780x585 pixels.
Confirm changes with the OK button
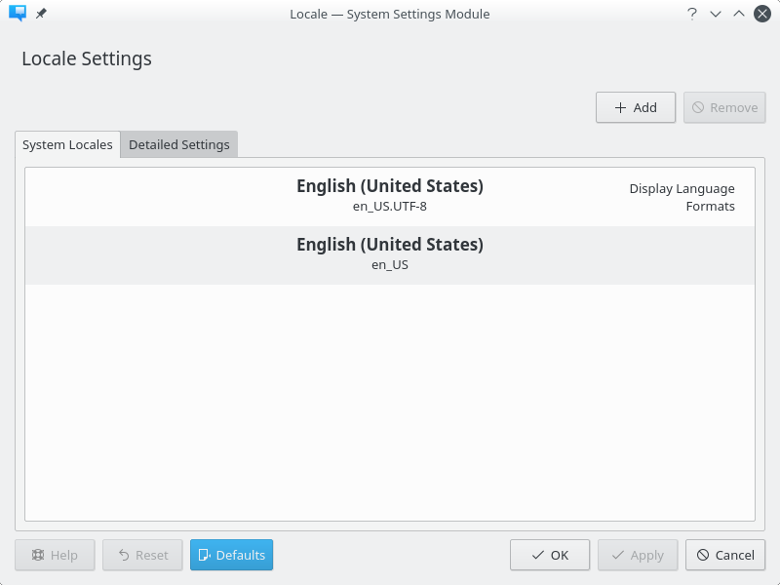click(549, 555)
